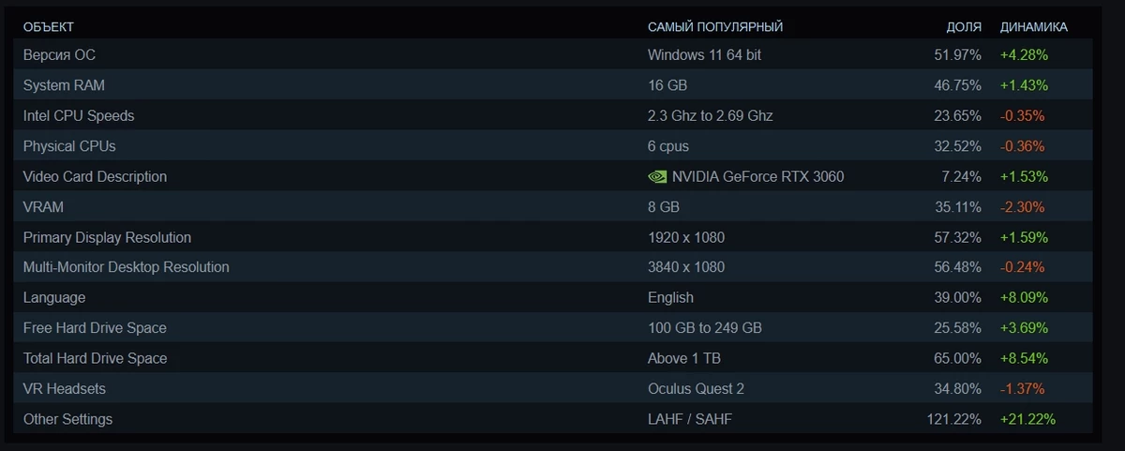Click the ДИНАМИКА column header
Viewport: 1125px width, 451px height.
pos(1034,27)
